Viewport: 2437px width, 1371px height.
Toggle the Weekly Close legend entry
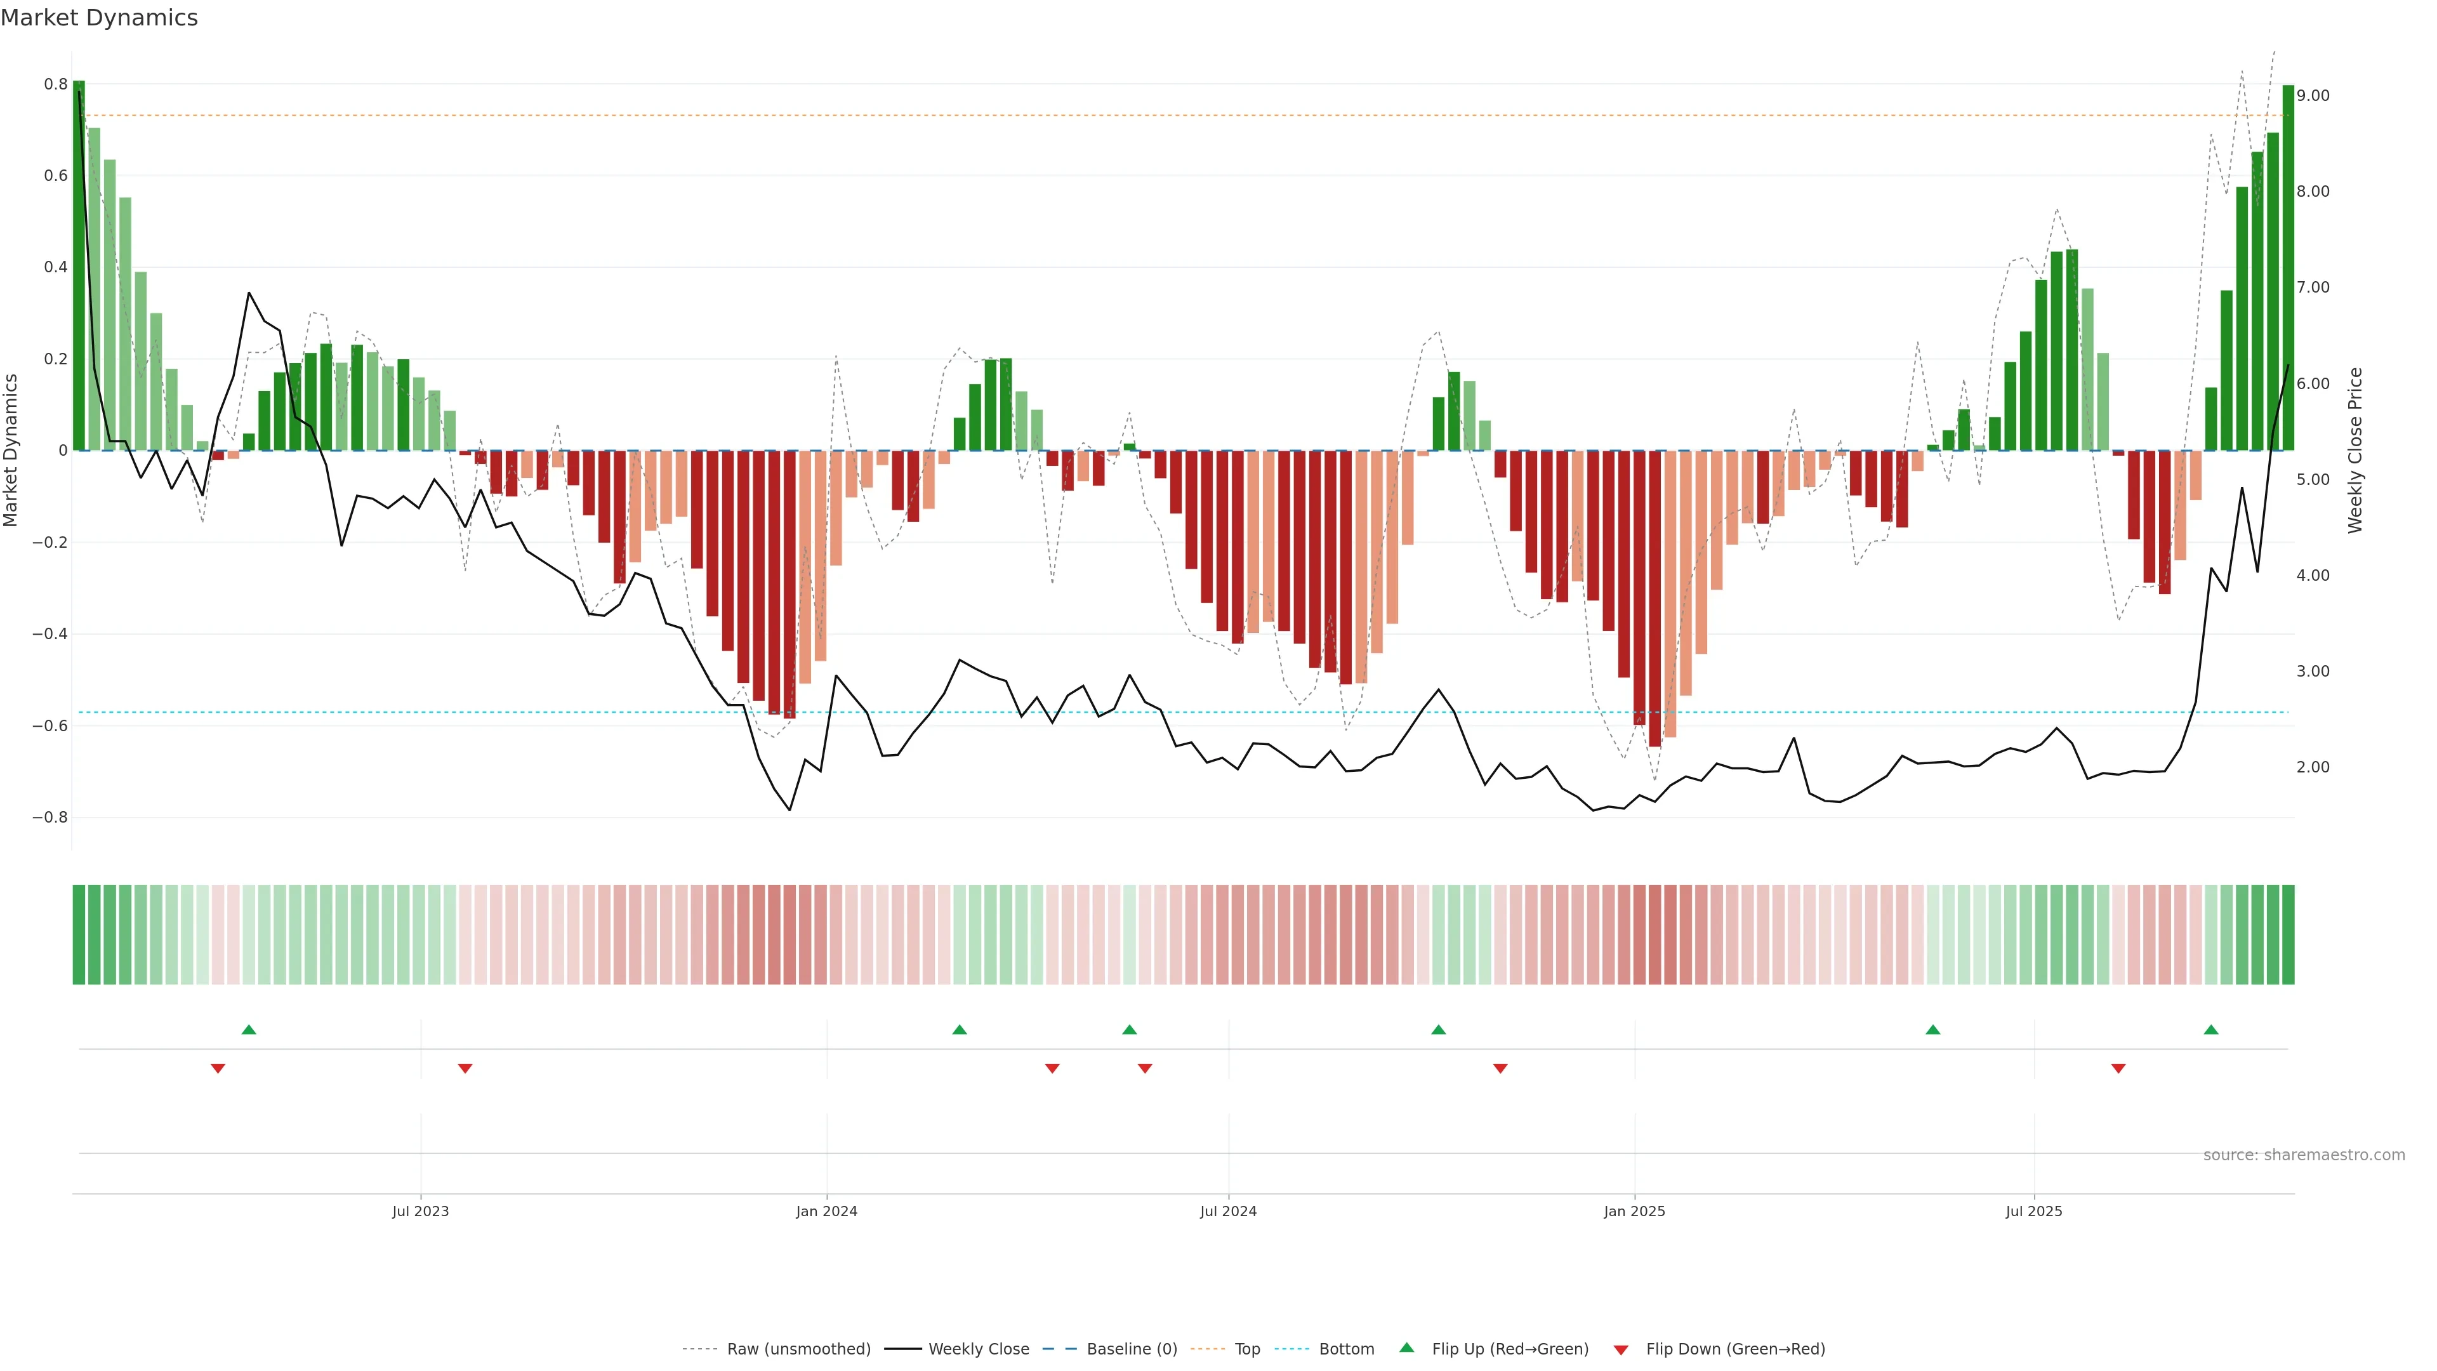978,1349
